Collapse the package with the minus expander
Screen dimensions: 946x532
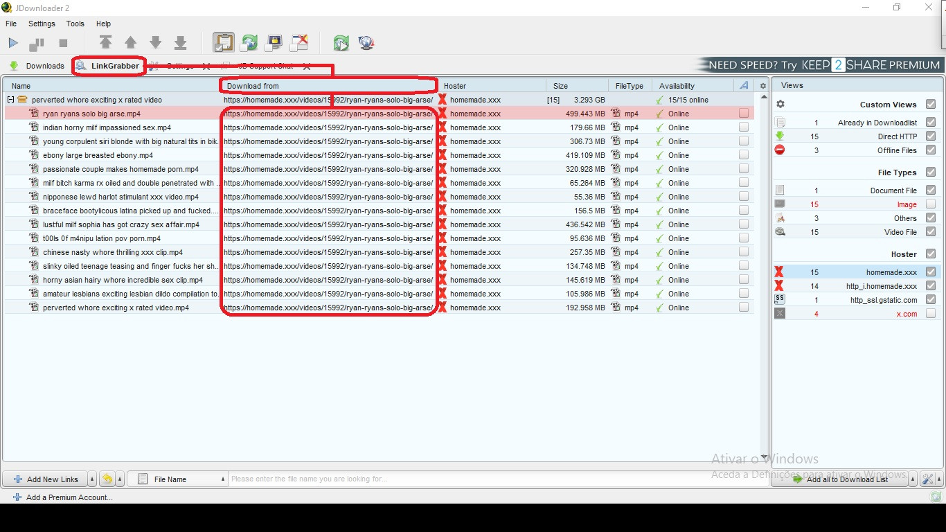pos(10,100)
